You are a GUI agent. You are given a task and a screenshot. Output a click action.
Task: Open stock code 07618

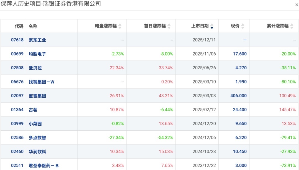(x=17, y=40)
